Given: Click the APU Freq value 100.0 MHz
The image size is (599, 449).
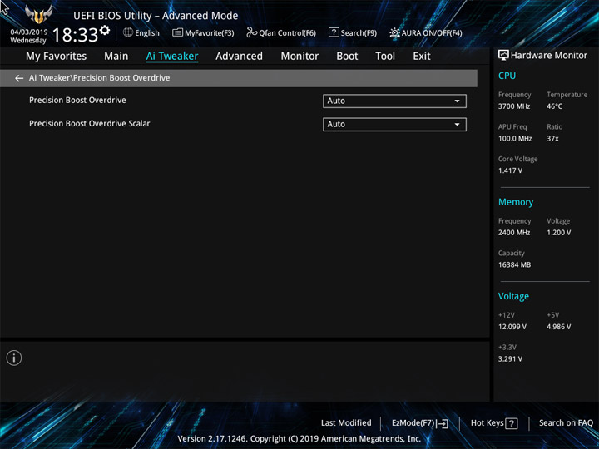Looking at the screenshot, I should 515,139.
